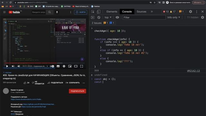The width and height of the screenshot is (206, 116).
Task: Click the РОССИЯ location tag link
Action: 8,72
